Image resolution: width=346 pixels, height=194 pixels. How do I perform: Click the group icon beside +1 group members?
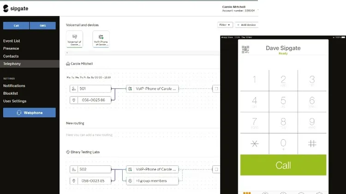click(130, 181)
